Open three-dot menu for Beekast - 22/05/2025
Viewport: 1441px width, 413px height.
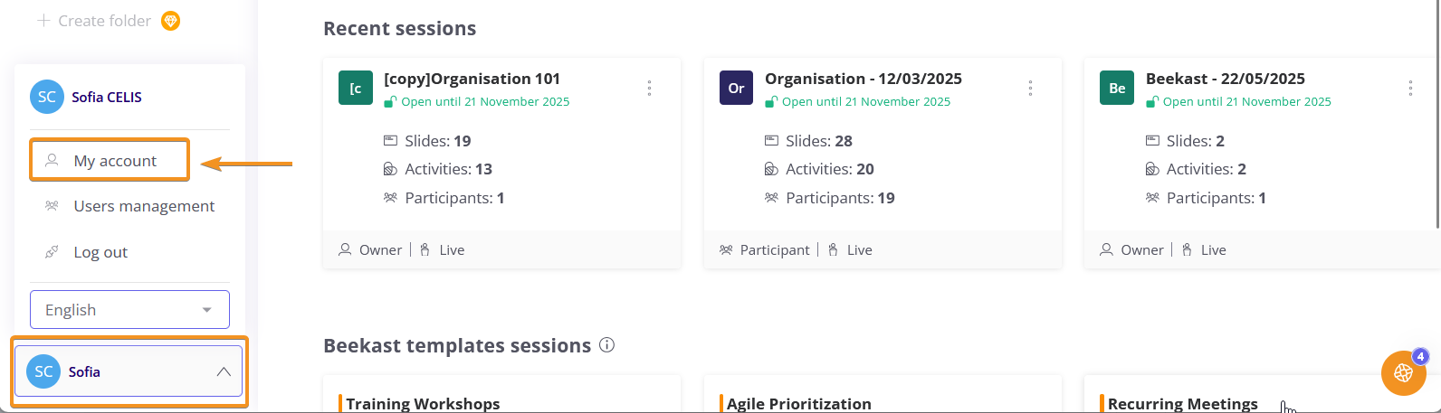pos(1410,88)
